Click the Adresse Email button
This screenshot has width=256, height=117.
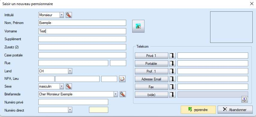151,79
